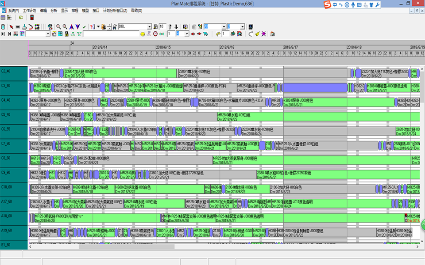Toggle the 中 Chinese input mode indicator
The image size is (425, 265).
coord(335,4)
